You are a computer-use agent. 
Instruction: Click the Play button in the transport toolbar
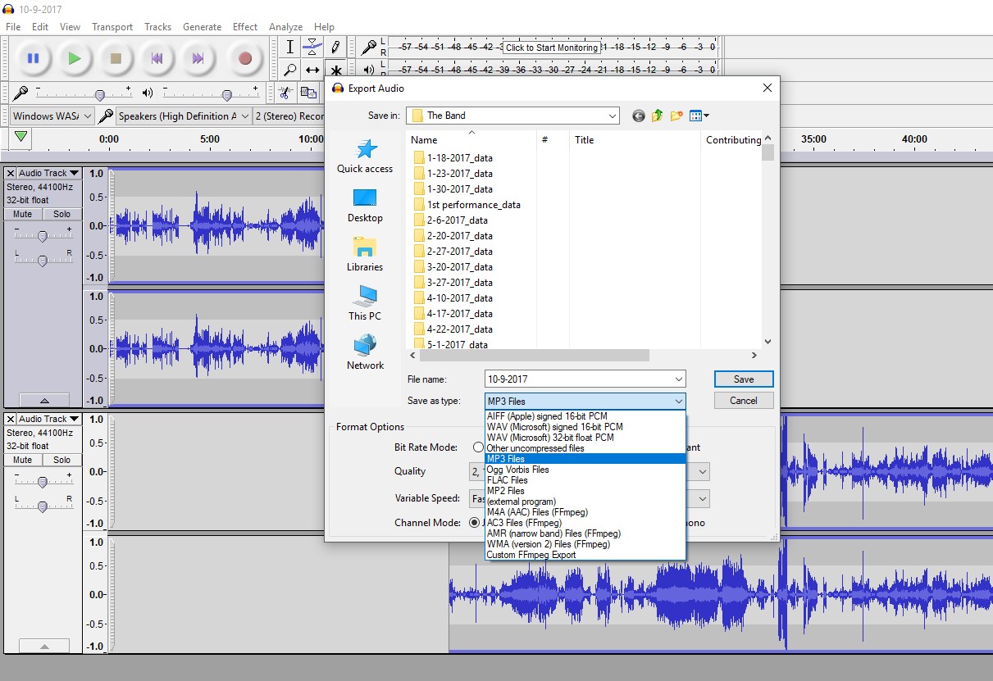[75, 58]
